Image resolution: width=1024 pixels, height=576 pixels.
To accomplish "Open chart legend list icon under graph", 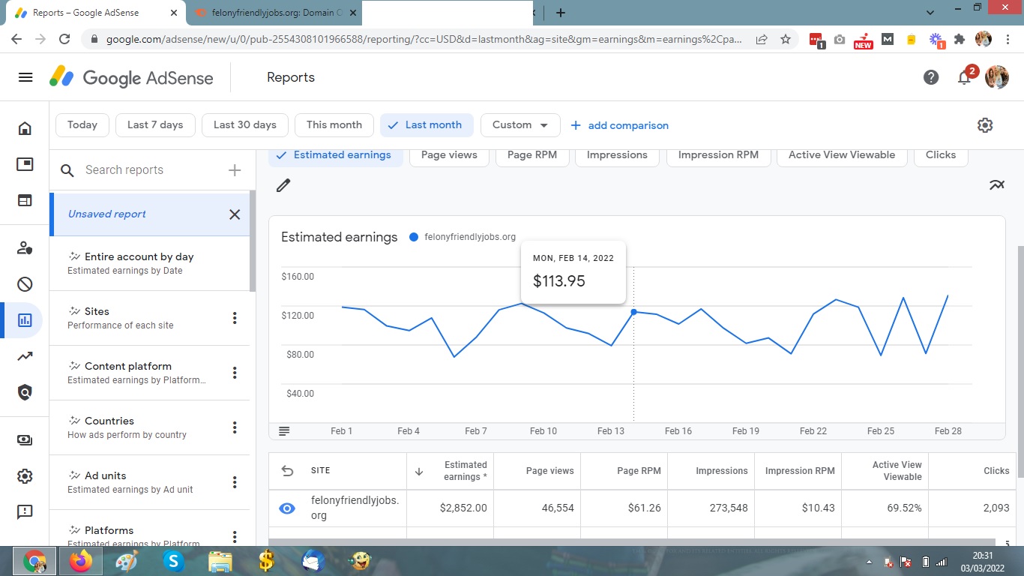I will coord(284,431).
